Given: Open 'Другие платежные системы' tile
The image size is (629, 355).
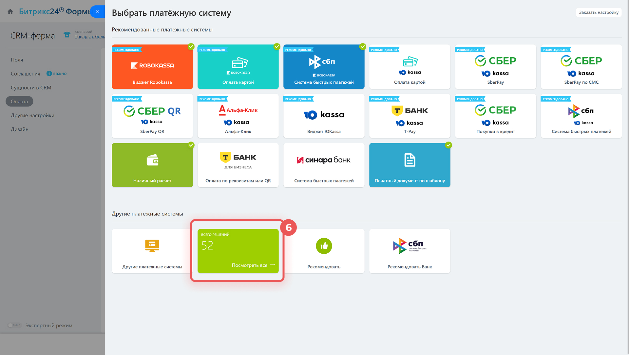Looking at the screenshot, I should (152, 251).
